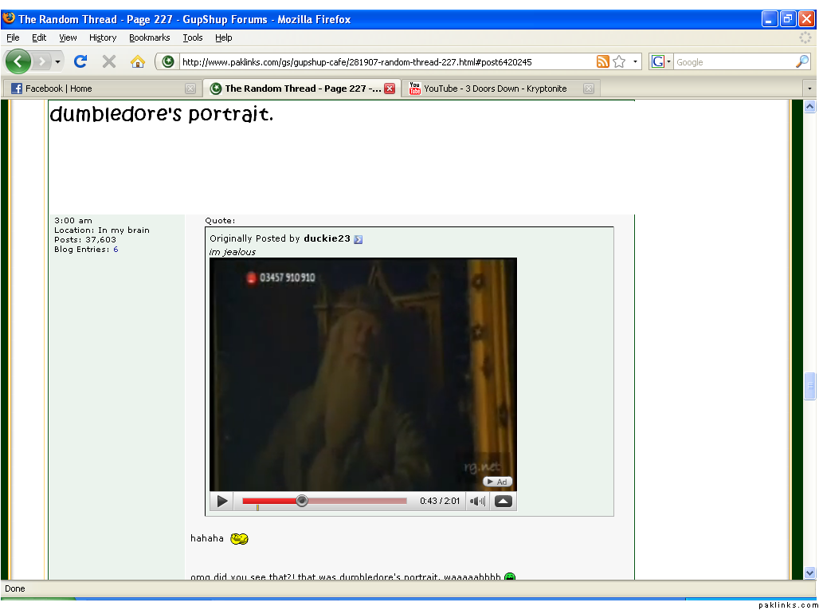The width and height of the screenshot is (819, 610).
Task: Open the address bar history dropdown
Action: (635, 61)
